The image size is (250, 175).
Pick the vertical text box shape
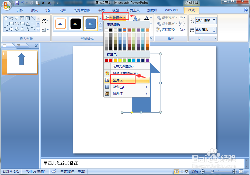[x=27, y=18]
